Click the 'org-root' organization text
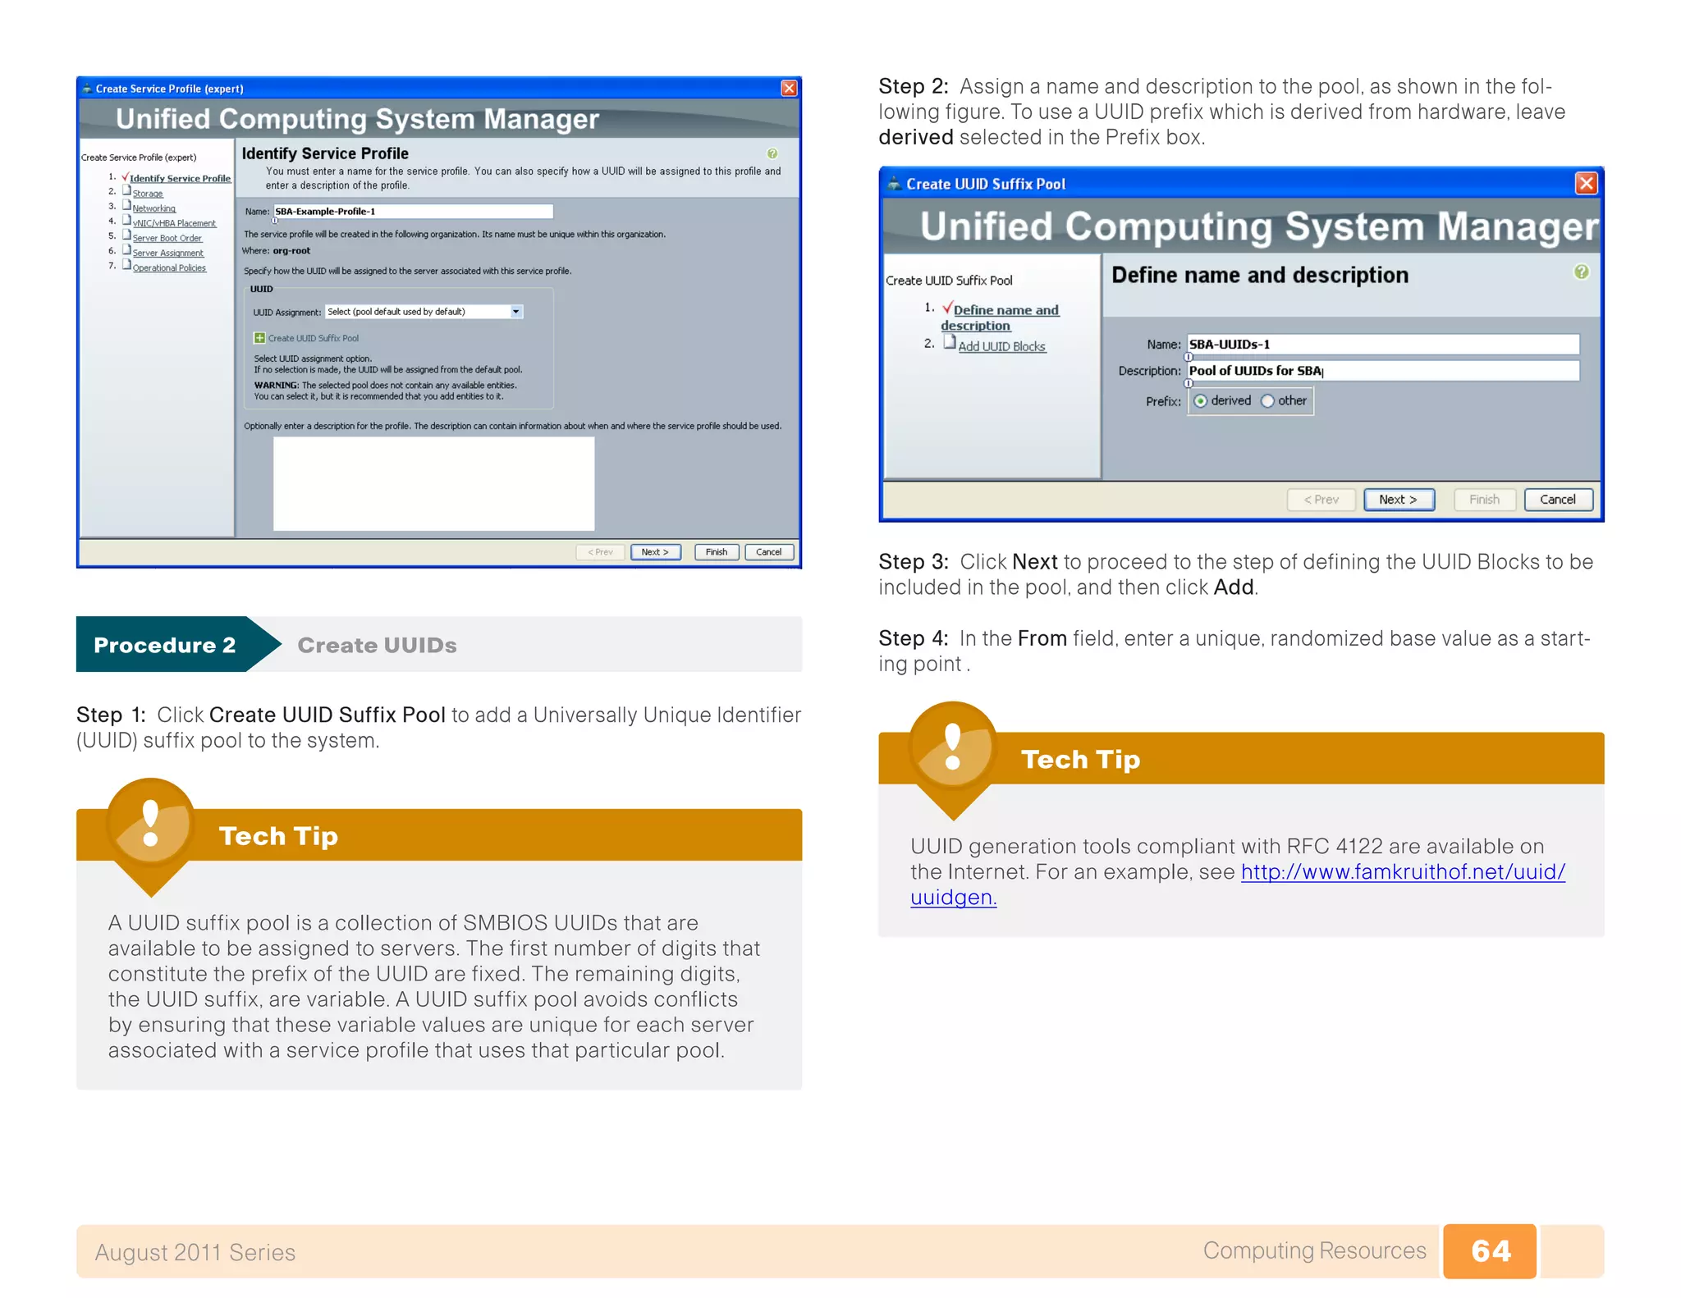Viewport: 1681px width, 1298px height. pyautogui.click(x=291, y=251)
